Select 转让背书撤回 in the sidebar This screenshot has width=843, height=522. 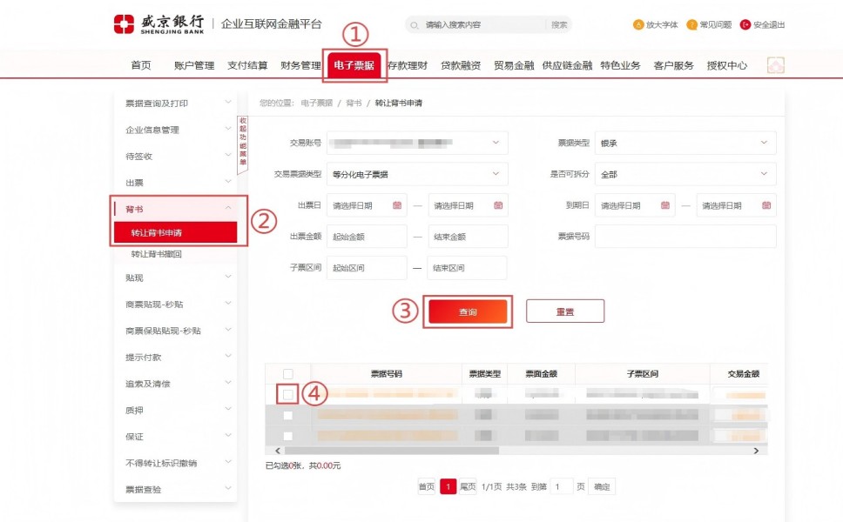pyautogui.click(x=157, y=254)
